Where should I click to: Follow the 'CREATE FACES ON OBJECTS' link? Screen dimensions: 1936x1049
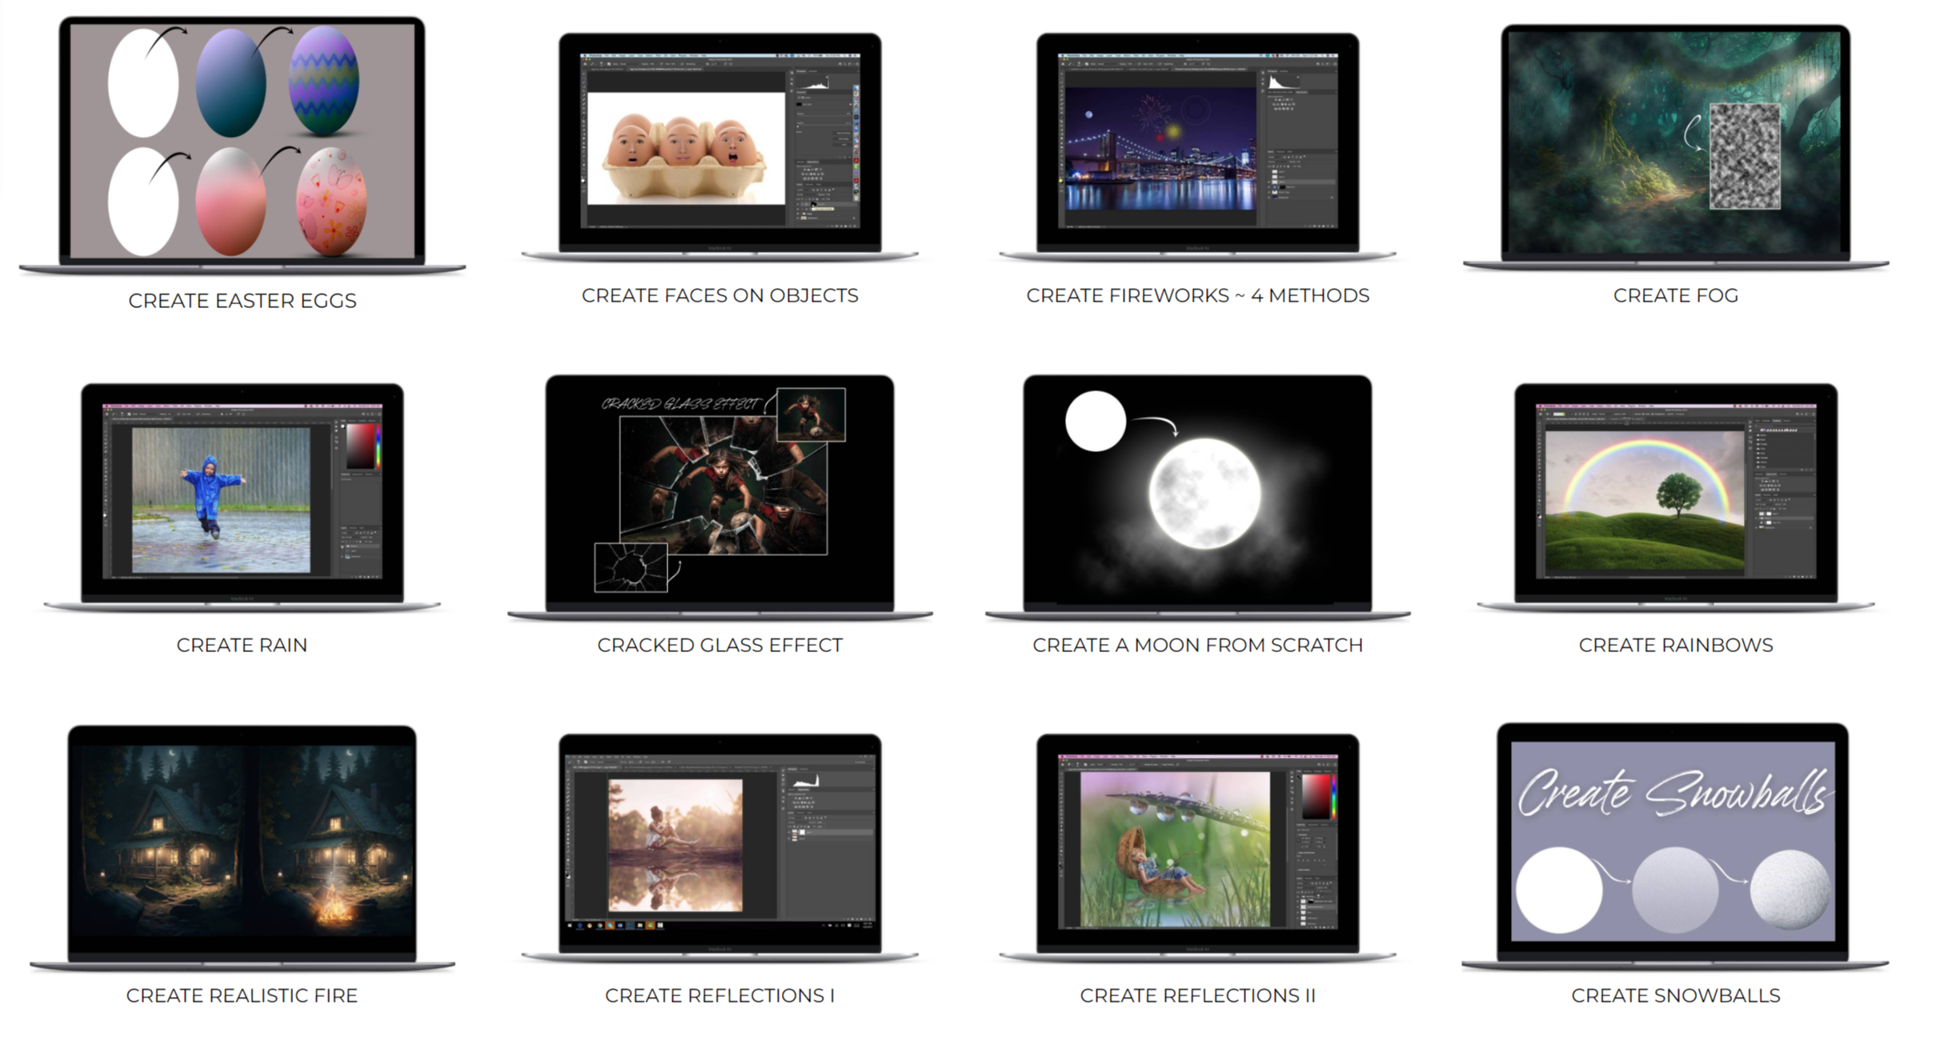(x=719, y=296)
